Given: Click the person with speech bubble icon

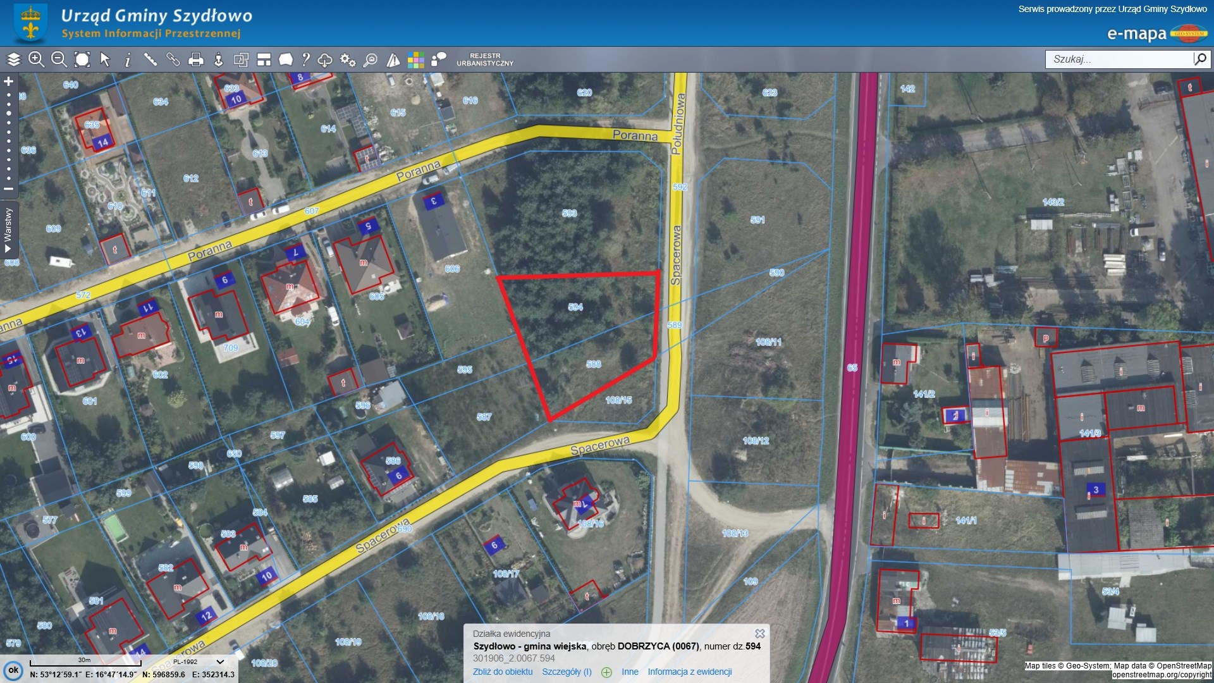Looking at the screenshot, I should coord(438,59).
